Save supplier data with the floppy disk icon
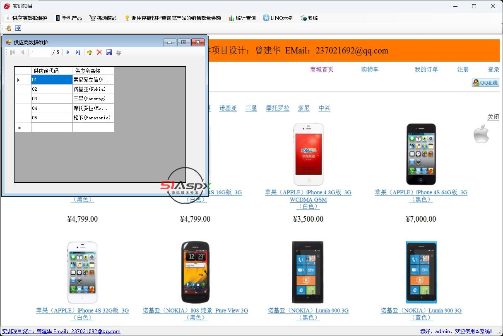Viewport: 503px width, 336px height. (109, 52)
